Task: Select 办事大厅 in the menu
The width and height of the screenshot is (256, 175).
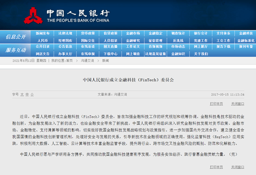Action: 65,54
